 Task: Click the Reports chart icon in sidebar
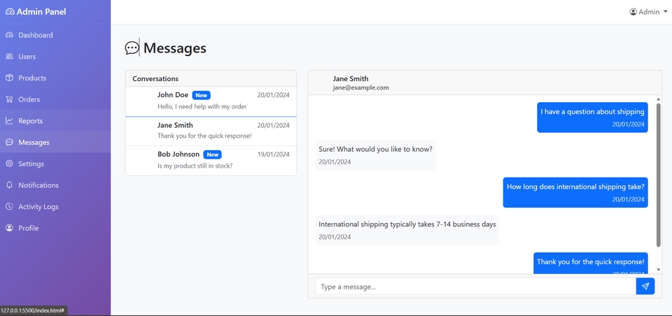click(10, 121)
